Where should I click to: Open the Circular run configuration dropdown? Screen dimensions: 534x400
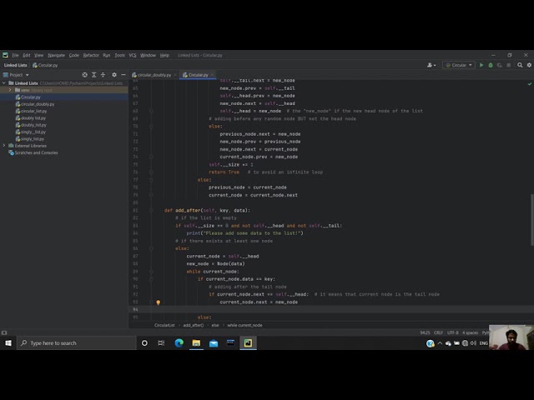pos(458,65)
